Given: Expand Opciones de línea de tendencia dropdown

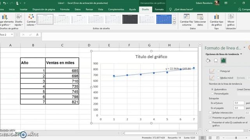Looking at the screenshot, I should [x=241, y=54].
